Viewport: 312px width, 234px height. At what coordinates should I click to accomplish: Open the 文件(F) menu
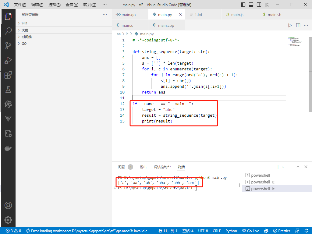pos(20,5)
